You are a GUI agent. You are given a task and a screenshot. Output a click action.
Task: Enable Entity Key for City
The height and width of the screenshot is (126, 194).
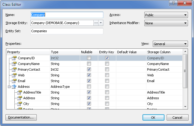[107, 104]
